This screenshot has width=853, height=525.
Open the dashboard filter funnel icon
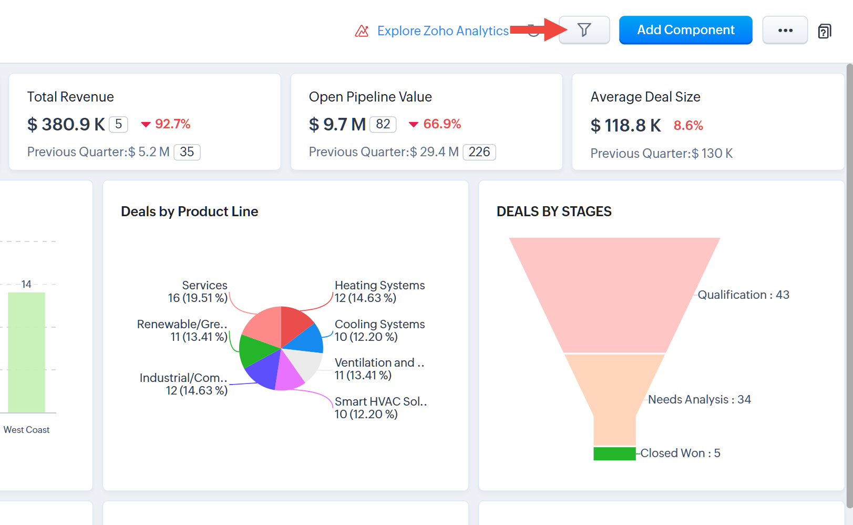[584, 30]
